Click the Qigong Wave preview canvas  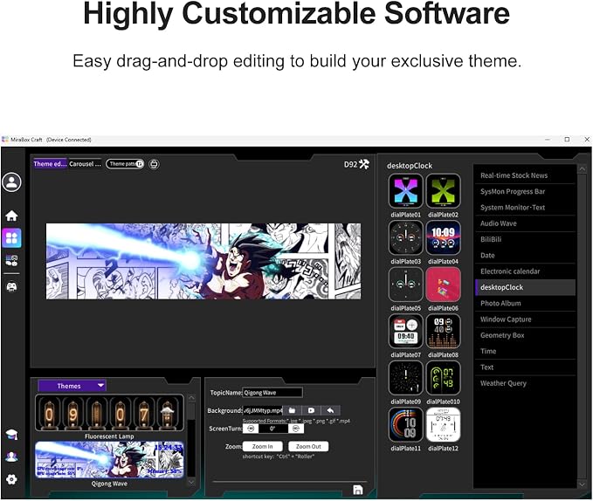(203, 261)
